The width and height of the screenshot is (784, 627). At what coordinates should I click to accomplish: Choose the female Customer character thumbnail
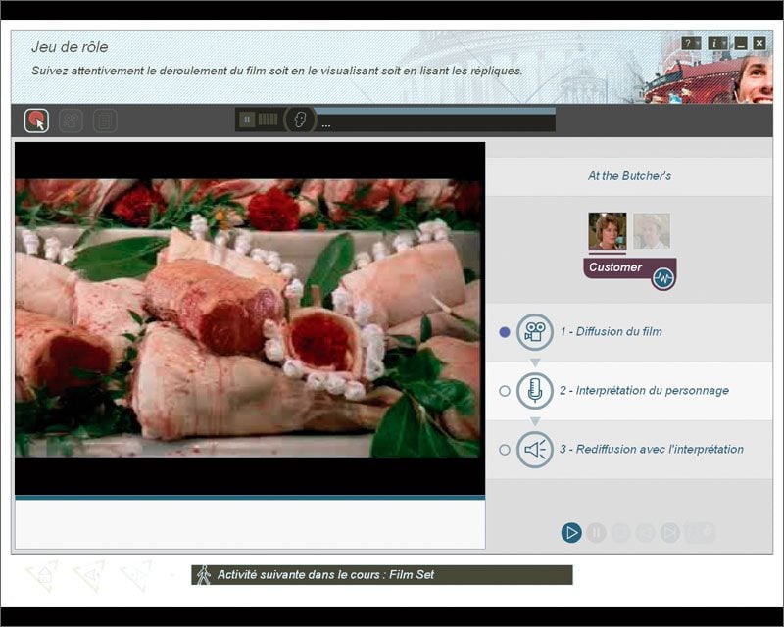[x=607, y=231]
